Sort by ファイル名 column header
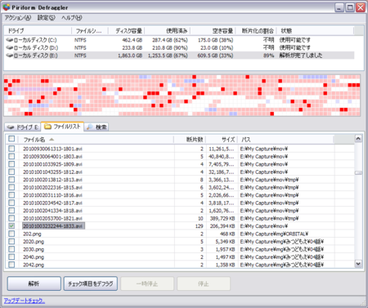 click(x=96, y=140)
